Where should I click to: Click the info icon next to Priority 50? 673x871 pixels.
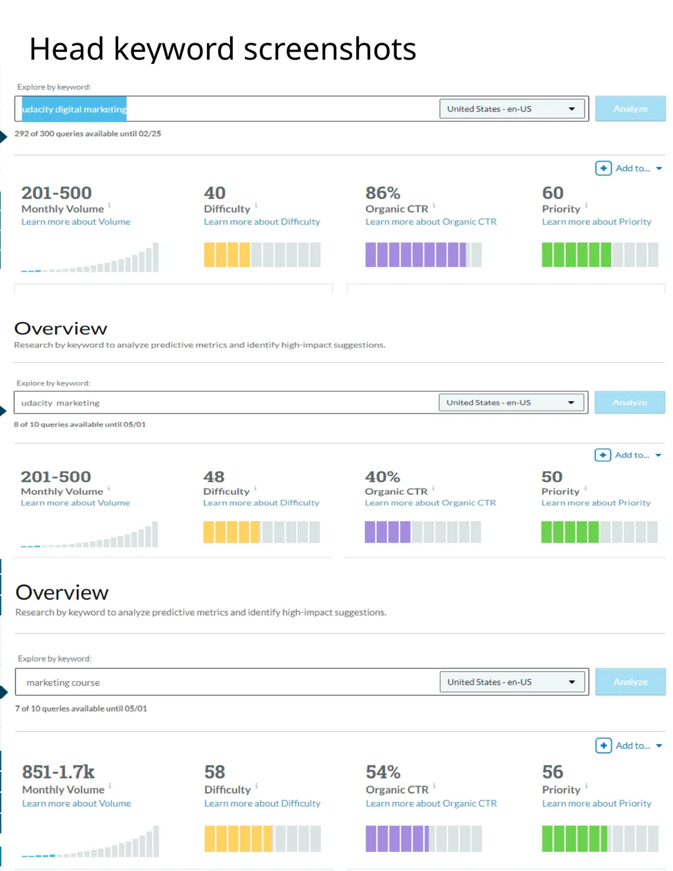(586, 488)
